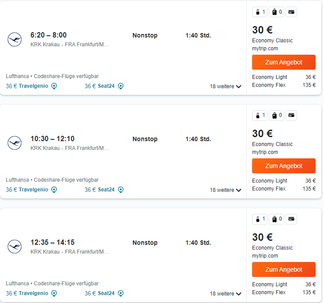Select Economy Light 36 € on third flight

(284, 284)
